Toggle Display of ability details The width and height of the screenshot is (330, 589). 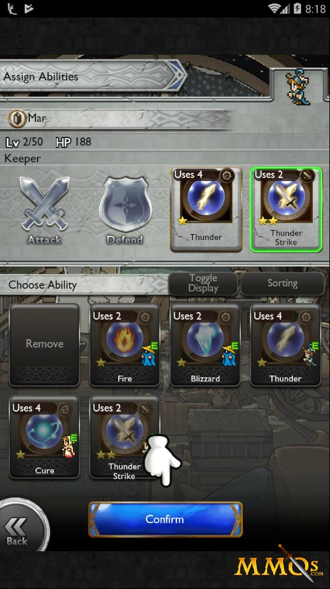pos(204,284)
